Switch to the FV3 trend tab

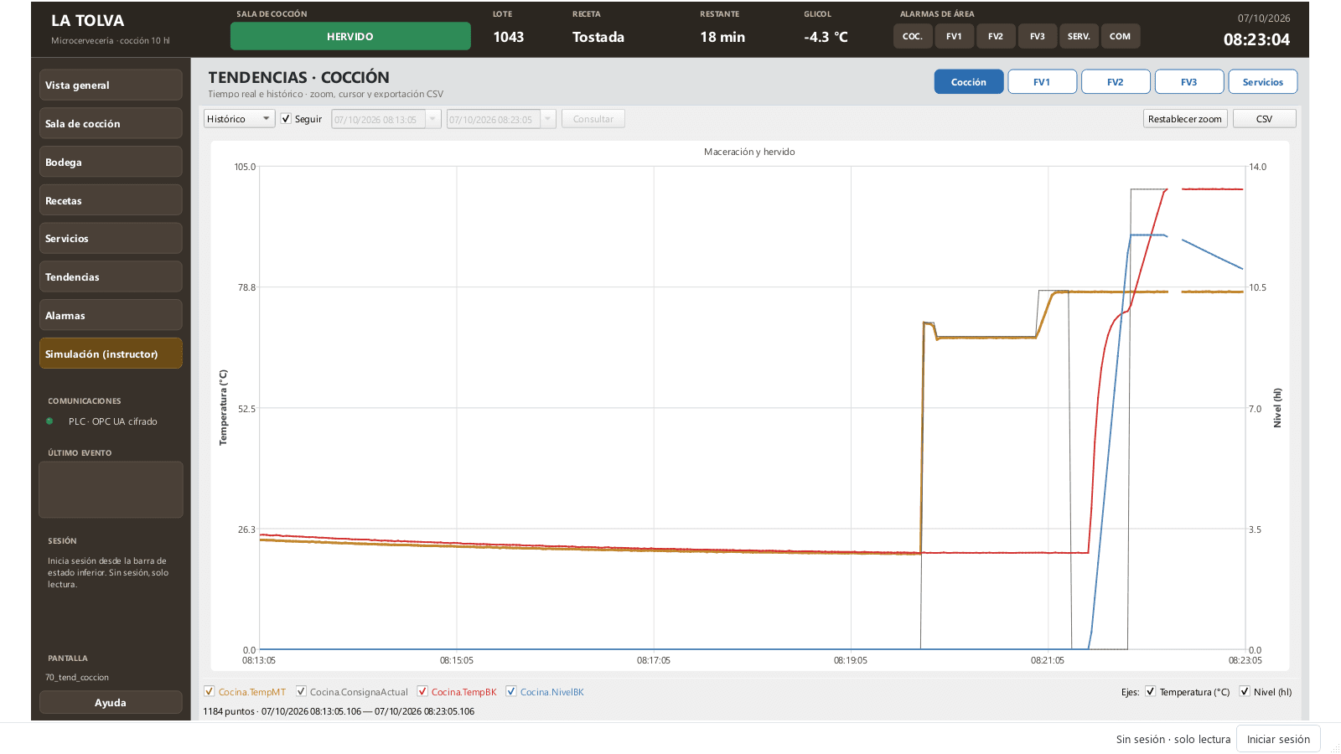click(1189, 81)
